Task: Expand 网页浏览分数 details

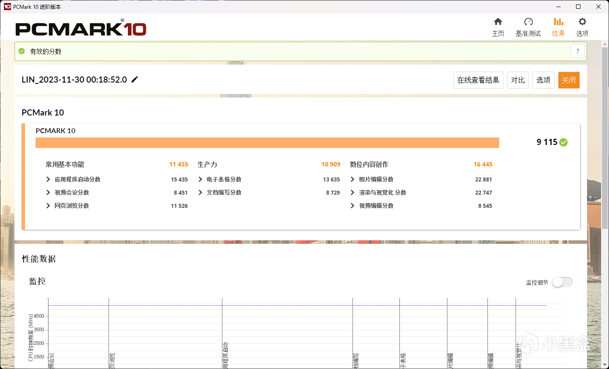Action: pos(48,206)
